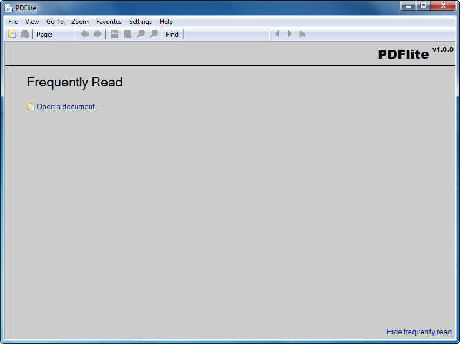Click the Open document toolbar icon
Screen dimensions: 460x344
point(12,34)
